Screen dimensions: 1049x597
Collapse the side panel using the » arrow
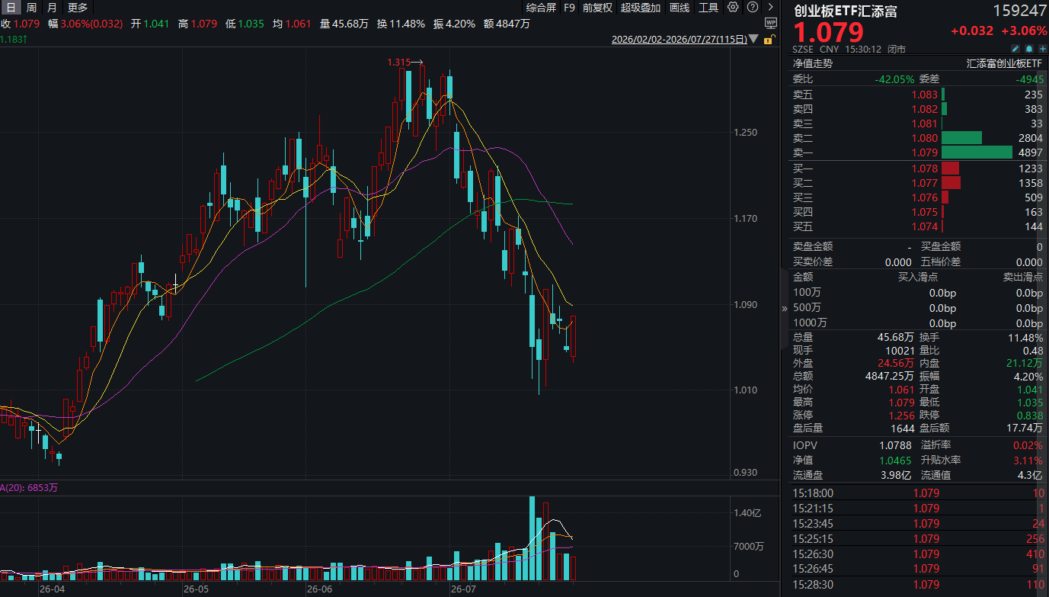pyautogui.click(x=785, y=309)
